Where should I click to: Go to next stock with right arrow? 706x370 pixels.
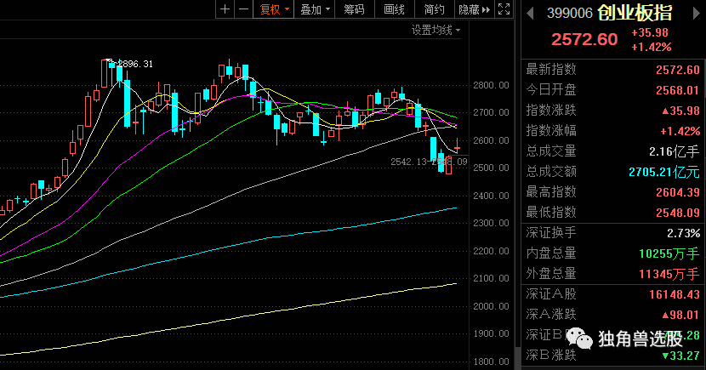696,13
